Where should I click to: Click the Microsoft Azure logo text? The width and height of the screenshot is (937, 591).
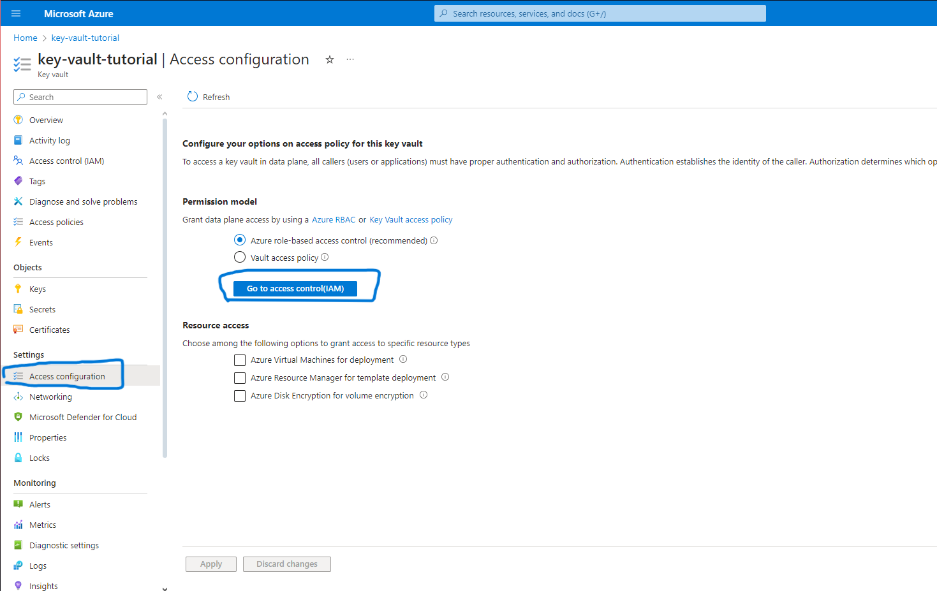78,13
